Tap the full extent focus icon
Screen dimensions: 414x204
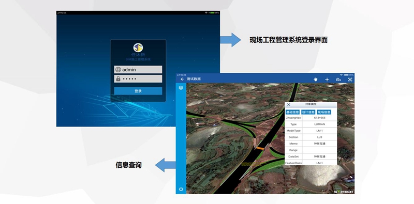[x=350, y=80]
